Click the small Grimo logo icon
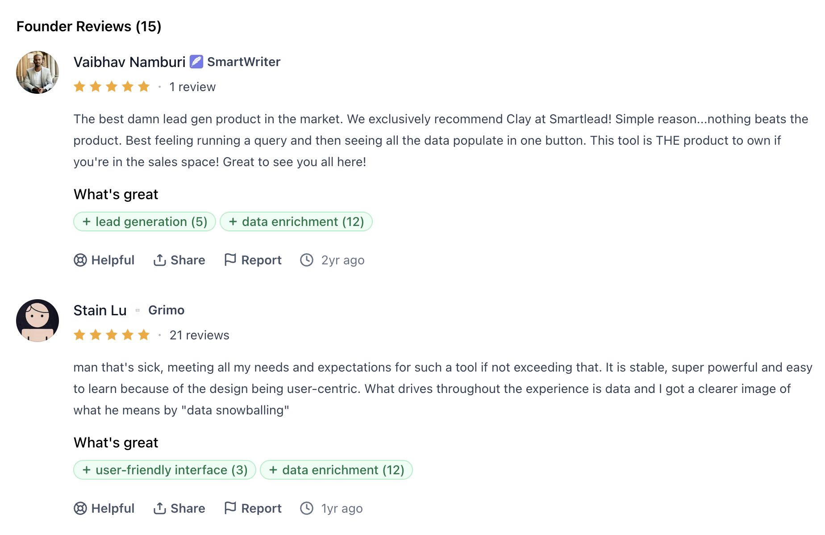Viewport: 825px width, 535px height. (137, 310)
